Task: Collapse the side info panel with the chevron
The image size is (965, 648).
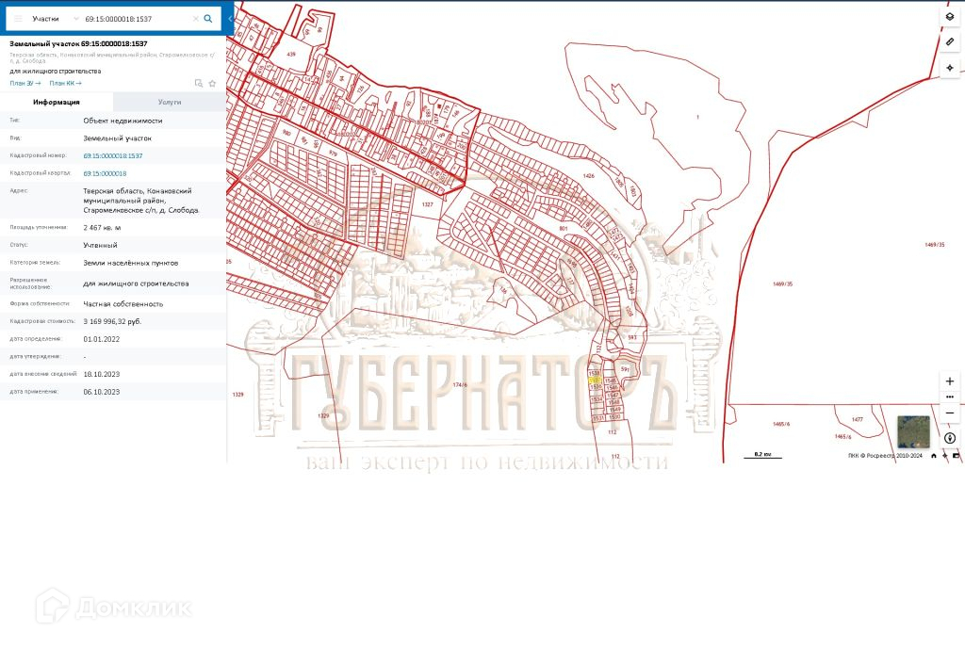Action: click(230, 19)
